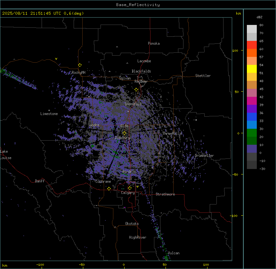Image resolution: width=276 pixels, height=269 pixels.
Task: Click the Ponoka city label
Action: coord(154,43)
